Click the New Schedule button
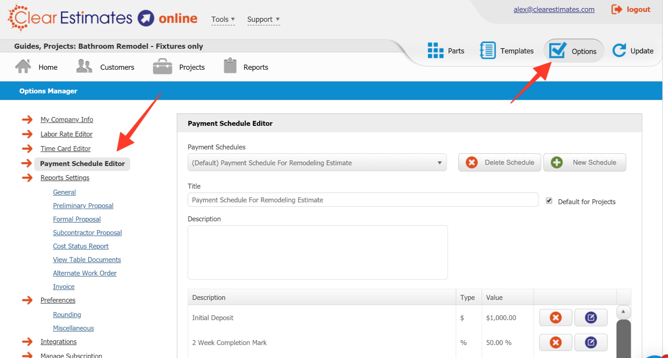The height and width of the screenshot is (358, 668). [x=584, y=162]
